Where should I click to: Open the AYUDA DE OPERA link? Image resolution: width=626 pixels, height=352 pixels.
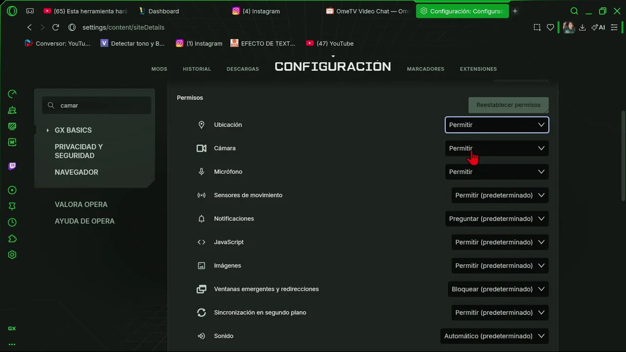tap(85, 221)
